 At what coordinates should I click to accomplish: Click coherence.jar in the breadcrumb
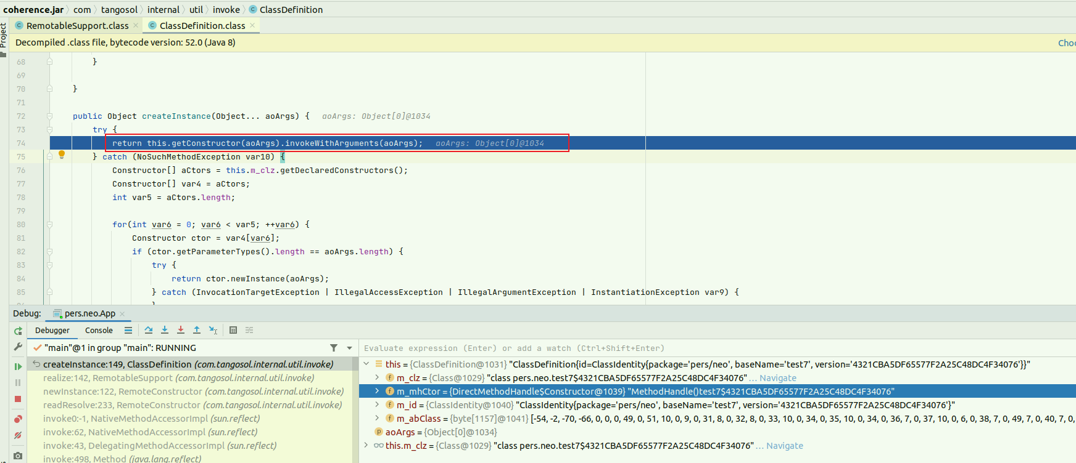pyautogui.click(x=33, y=10)
